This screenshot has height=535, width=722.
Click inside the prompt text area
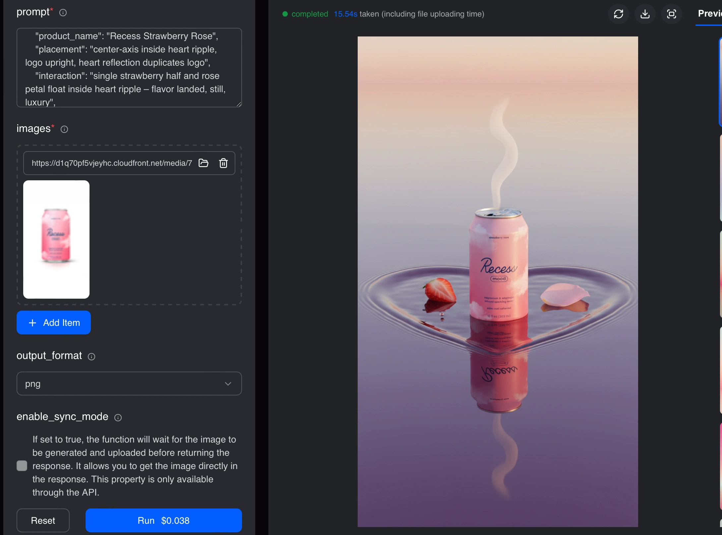(x=129, y=68)
